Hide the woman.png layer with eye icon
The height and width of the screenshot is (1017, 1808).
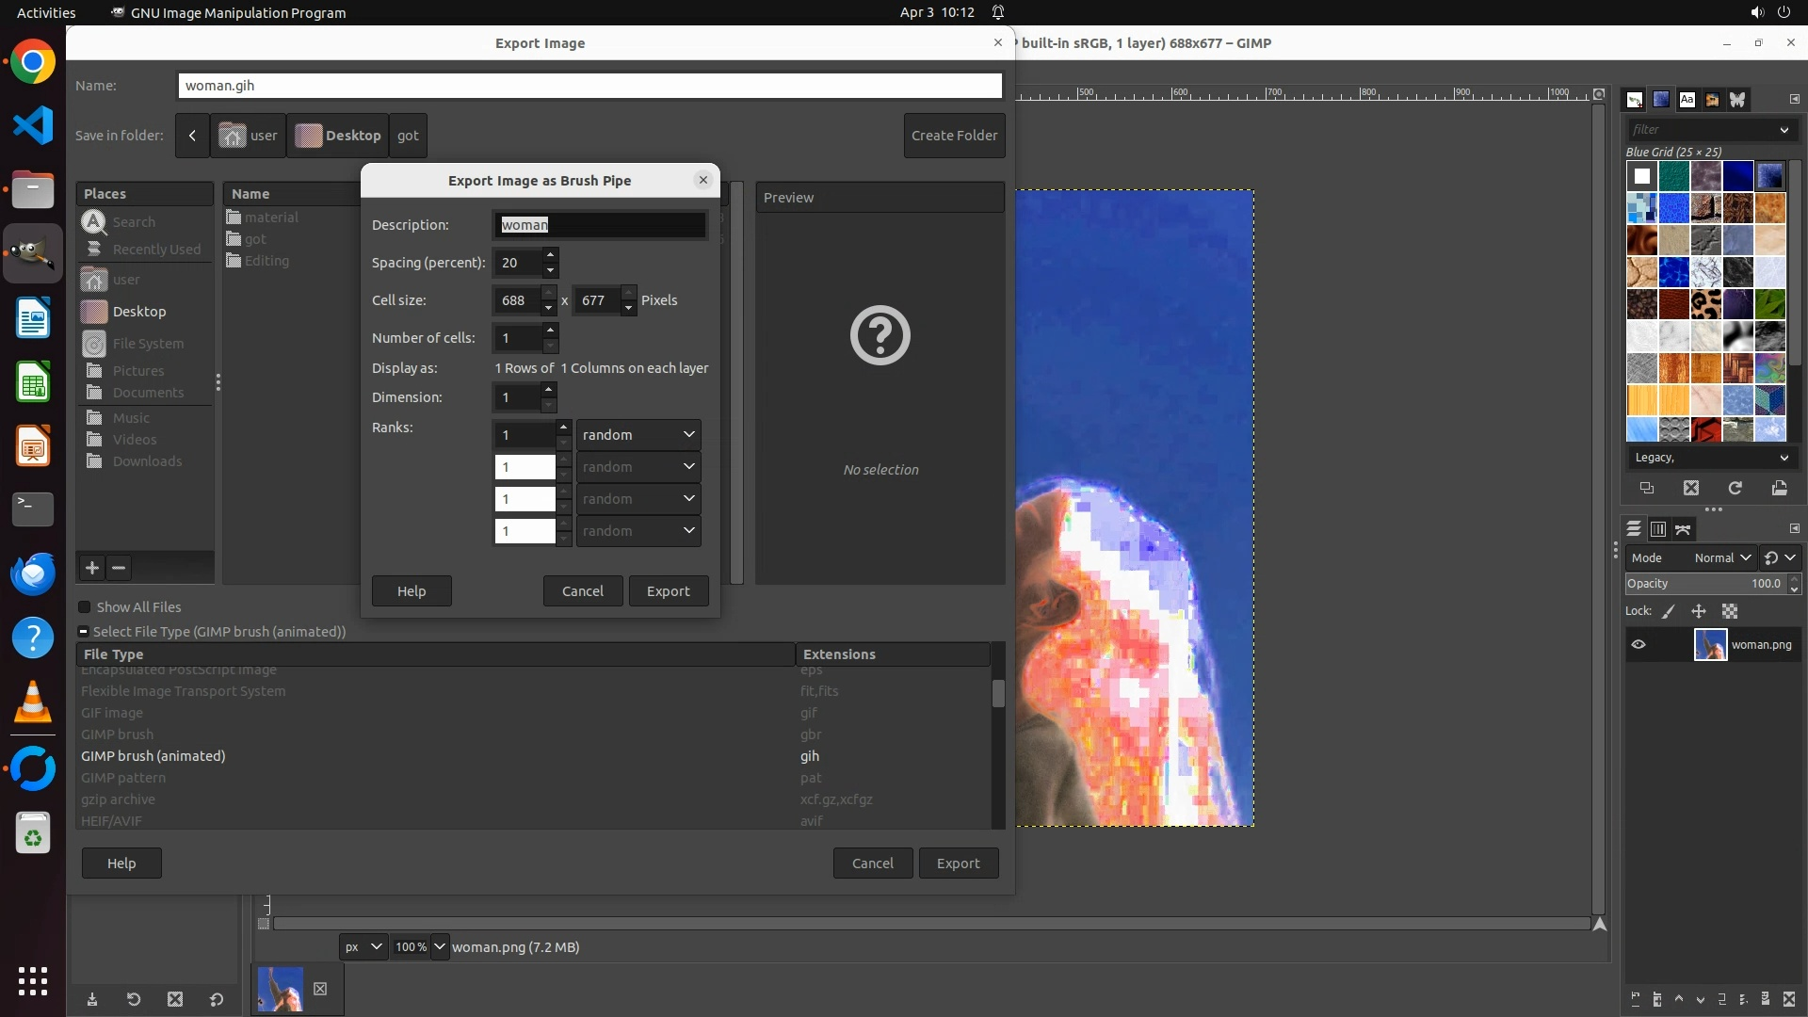tap(1638, 645)
